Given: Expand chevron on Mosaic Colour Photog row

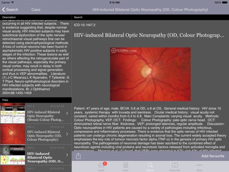Looking at the screenshot, I should tap(67, 113).
